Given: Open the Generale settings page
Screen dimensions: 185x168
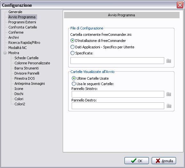Looking at the screenshot, I should point(15,12).
